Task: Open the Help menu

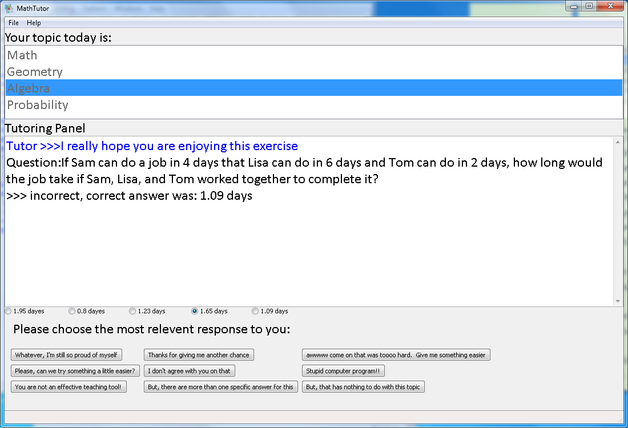Action: coord(34,23)
